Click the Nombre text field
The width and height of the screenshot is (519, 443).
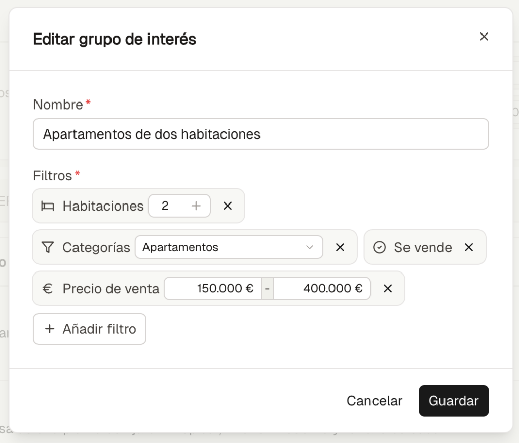click(x=261, y=134)
